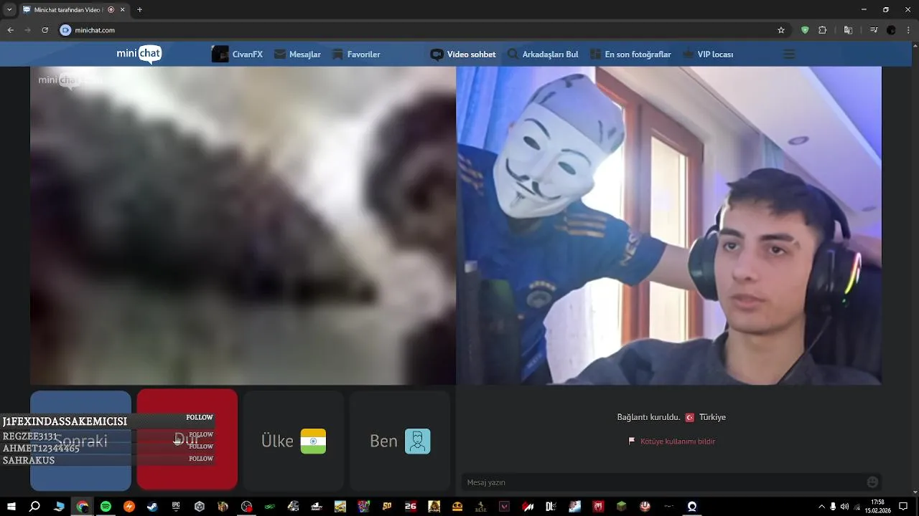Screen dimensions: 919x516
Task: Open the media controls toolbar icon
Action: click(873, 30)
